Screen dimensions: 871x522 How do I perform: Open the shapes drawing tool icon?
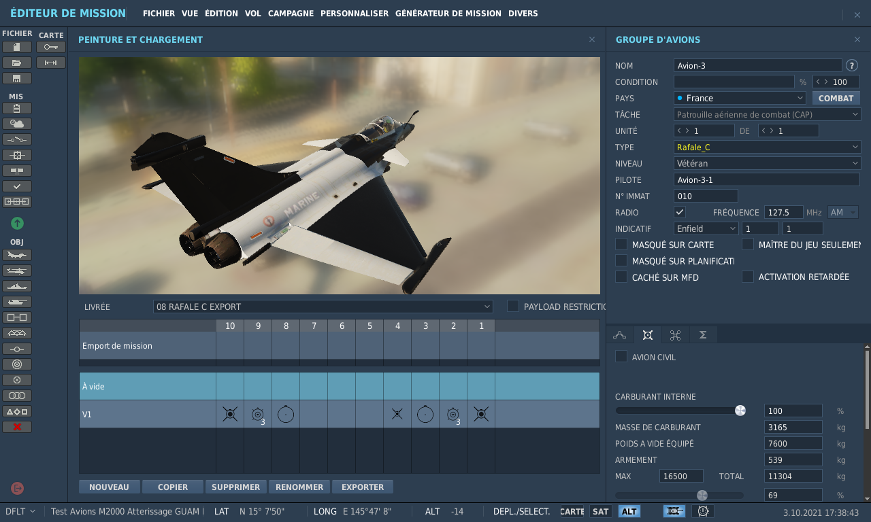point(17,411)
